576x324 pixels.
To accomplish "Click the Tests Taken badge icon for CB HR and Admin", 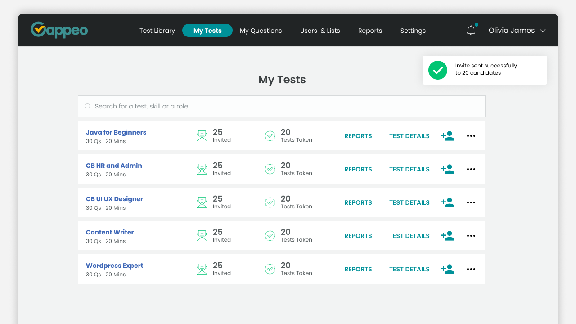I will click(x=270, y=169).
